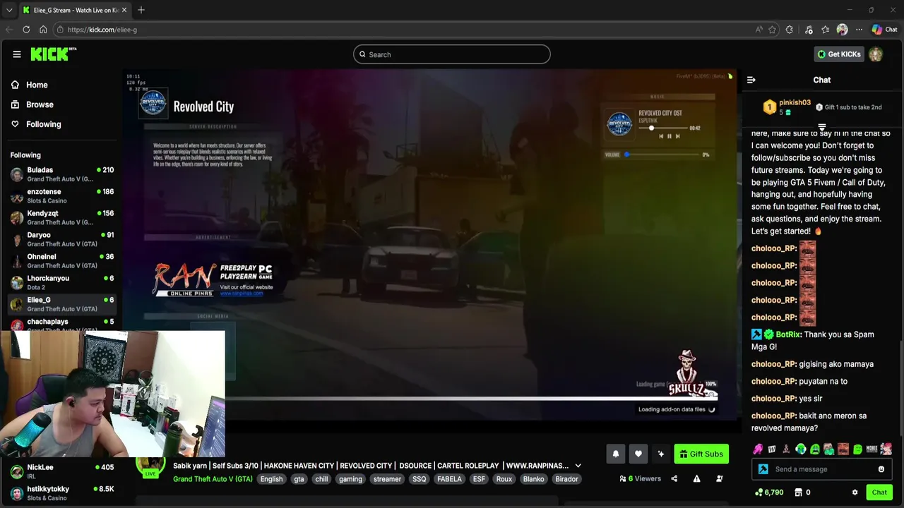Screen dimensions: 904x508
Task: Follow the channel with the heart button
Action: (638, 454)
